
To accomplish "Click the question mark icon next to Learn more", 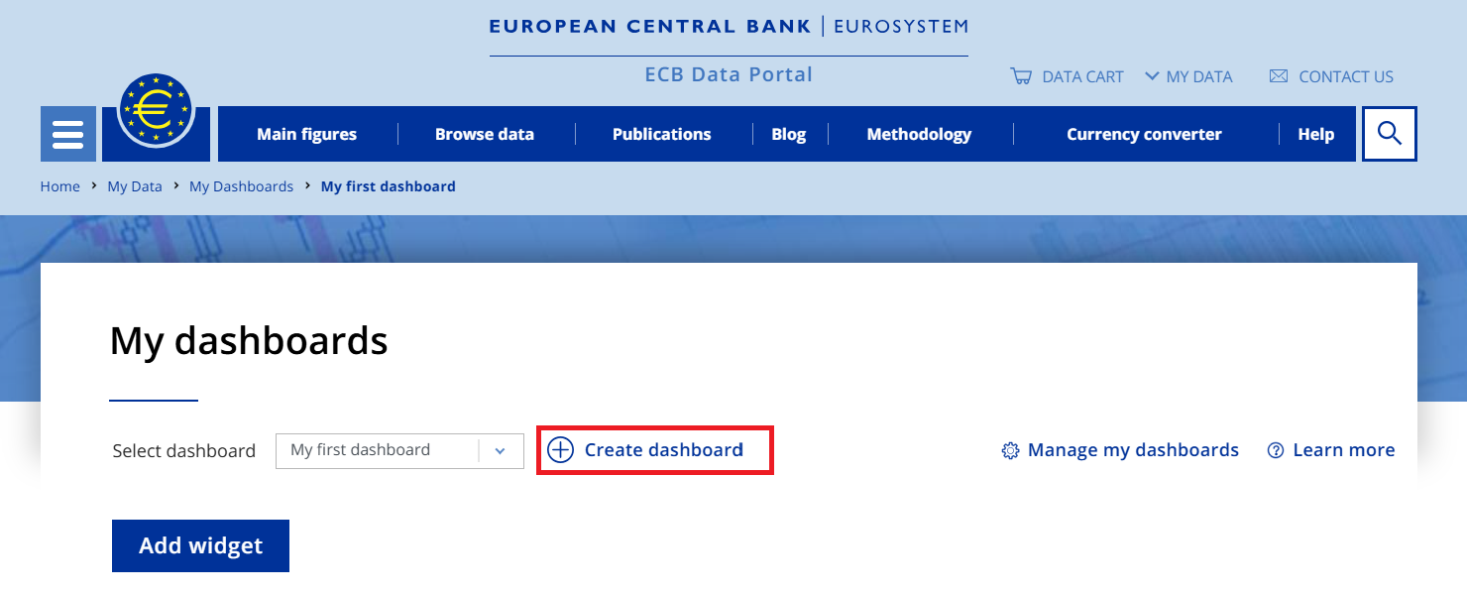I will pos(1275,450).
